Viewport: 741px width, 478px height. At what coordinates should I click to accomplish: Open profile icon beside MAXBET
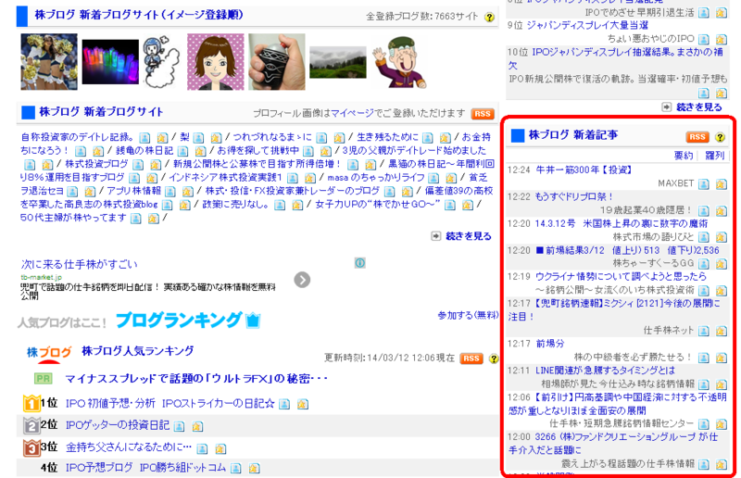click(x=704, y=184)
